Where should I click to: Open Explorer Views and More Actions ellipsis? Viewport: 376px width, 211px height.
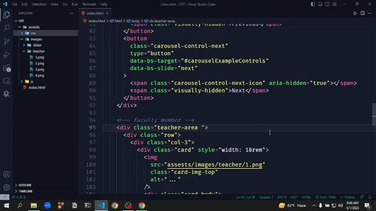(x=72, y=13)
